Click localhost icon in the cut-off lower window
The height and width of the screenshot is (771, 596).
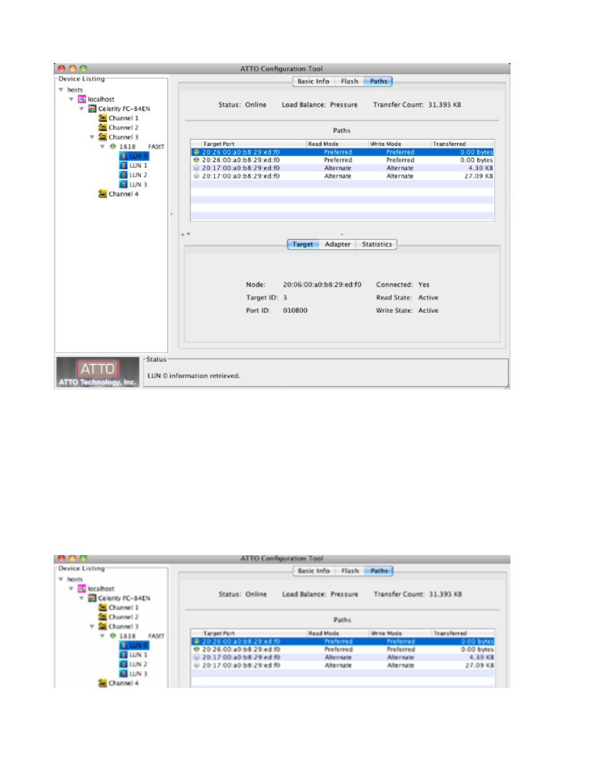[x=81, y=589]
